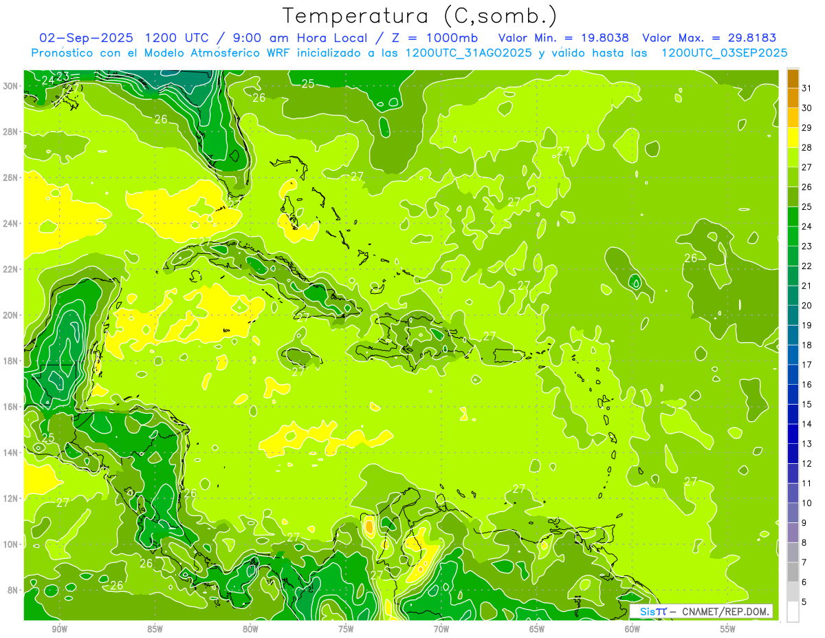825x638 pixels.
Task: Pick the dark blue swatch between 13 and 14
Action: tap(793, 434)
